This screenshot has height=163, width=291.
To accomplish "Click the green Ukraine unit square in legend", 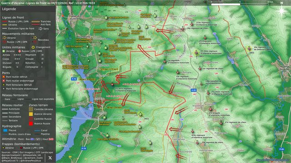I will coord(4,51).
